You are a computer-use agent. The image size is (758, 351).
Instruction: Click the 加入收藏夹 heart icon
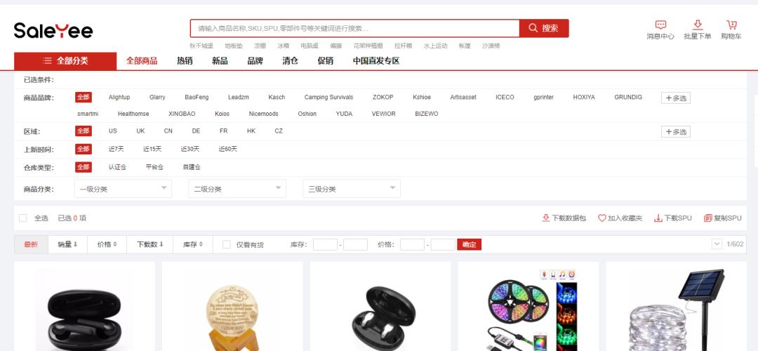(x=601, y=218)
